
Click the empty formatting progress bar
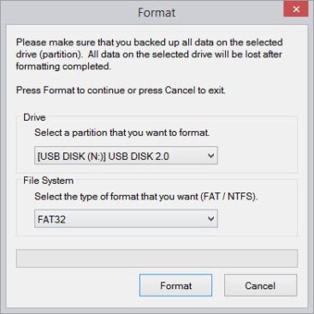pyautogui.click(x=157, y=258)
